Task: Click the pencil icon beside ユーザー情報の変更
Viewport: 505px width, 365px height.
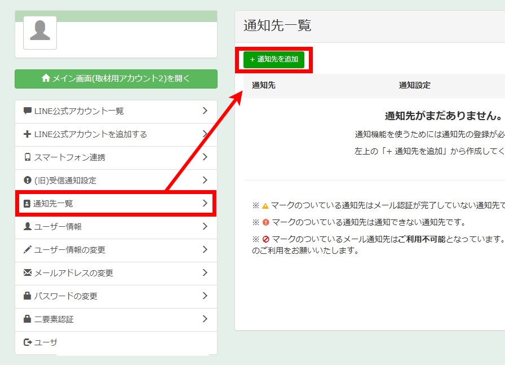Action: coord(28,250)
